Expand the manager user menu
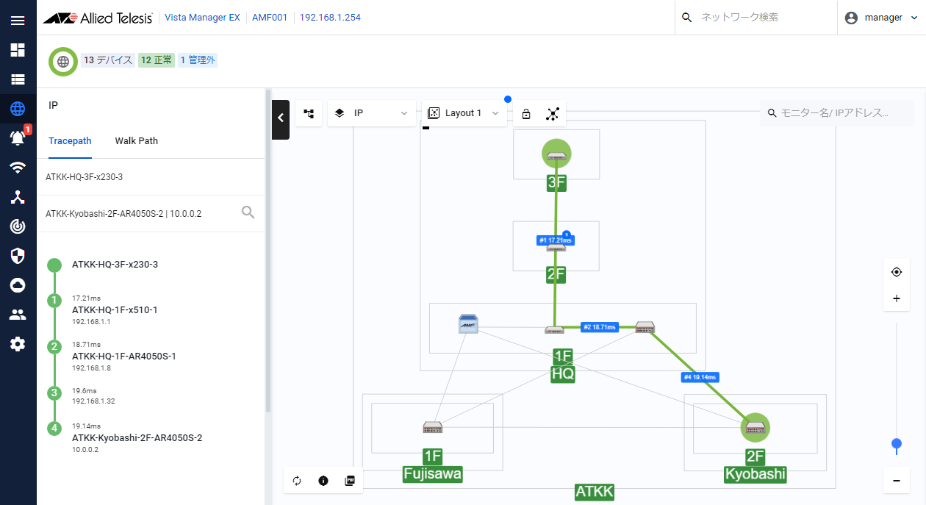This screenshot has height=505, width=926. point(882,18)
